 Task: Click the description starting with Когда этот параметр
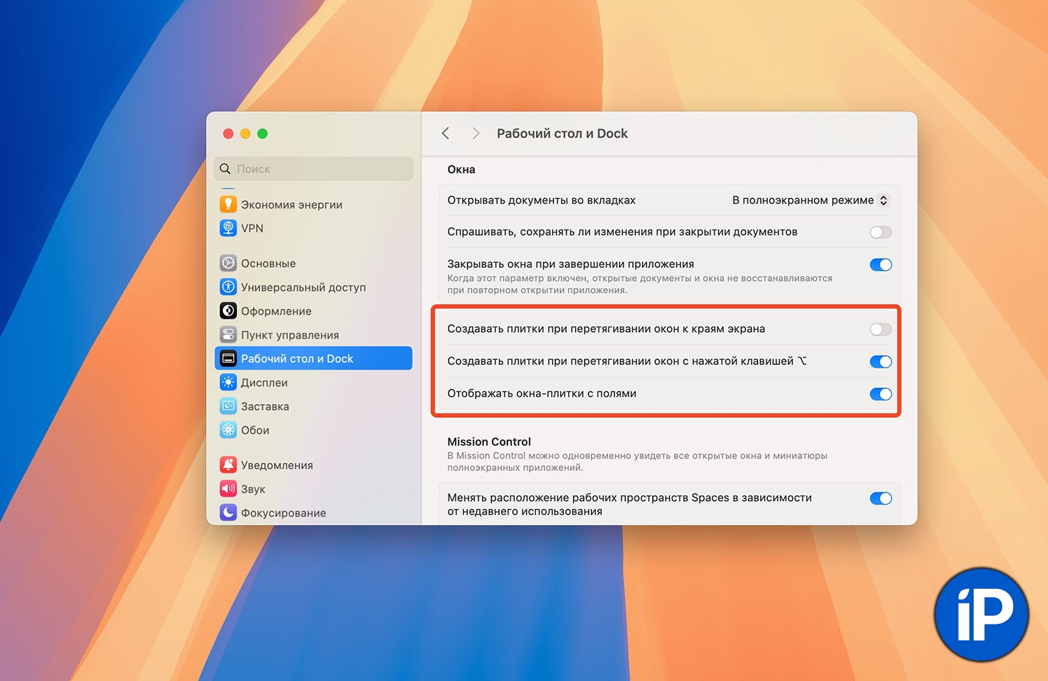click(640, 284)
